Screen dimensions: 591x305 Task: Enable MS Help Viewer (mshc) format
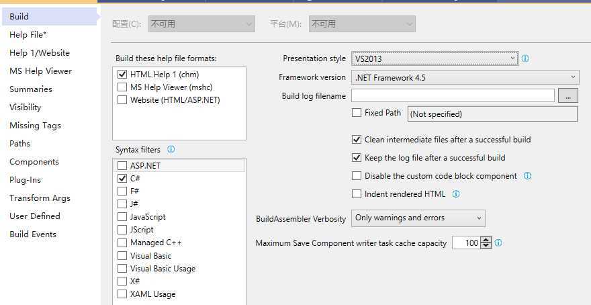pos(122,87)
